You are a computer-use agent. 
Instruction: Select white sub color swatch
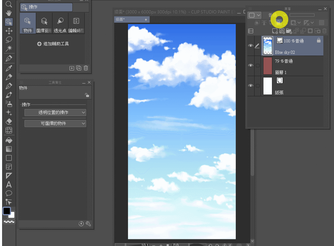point(12,215)
